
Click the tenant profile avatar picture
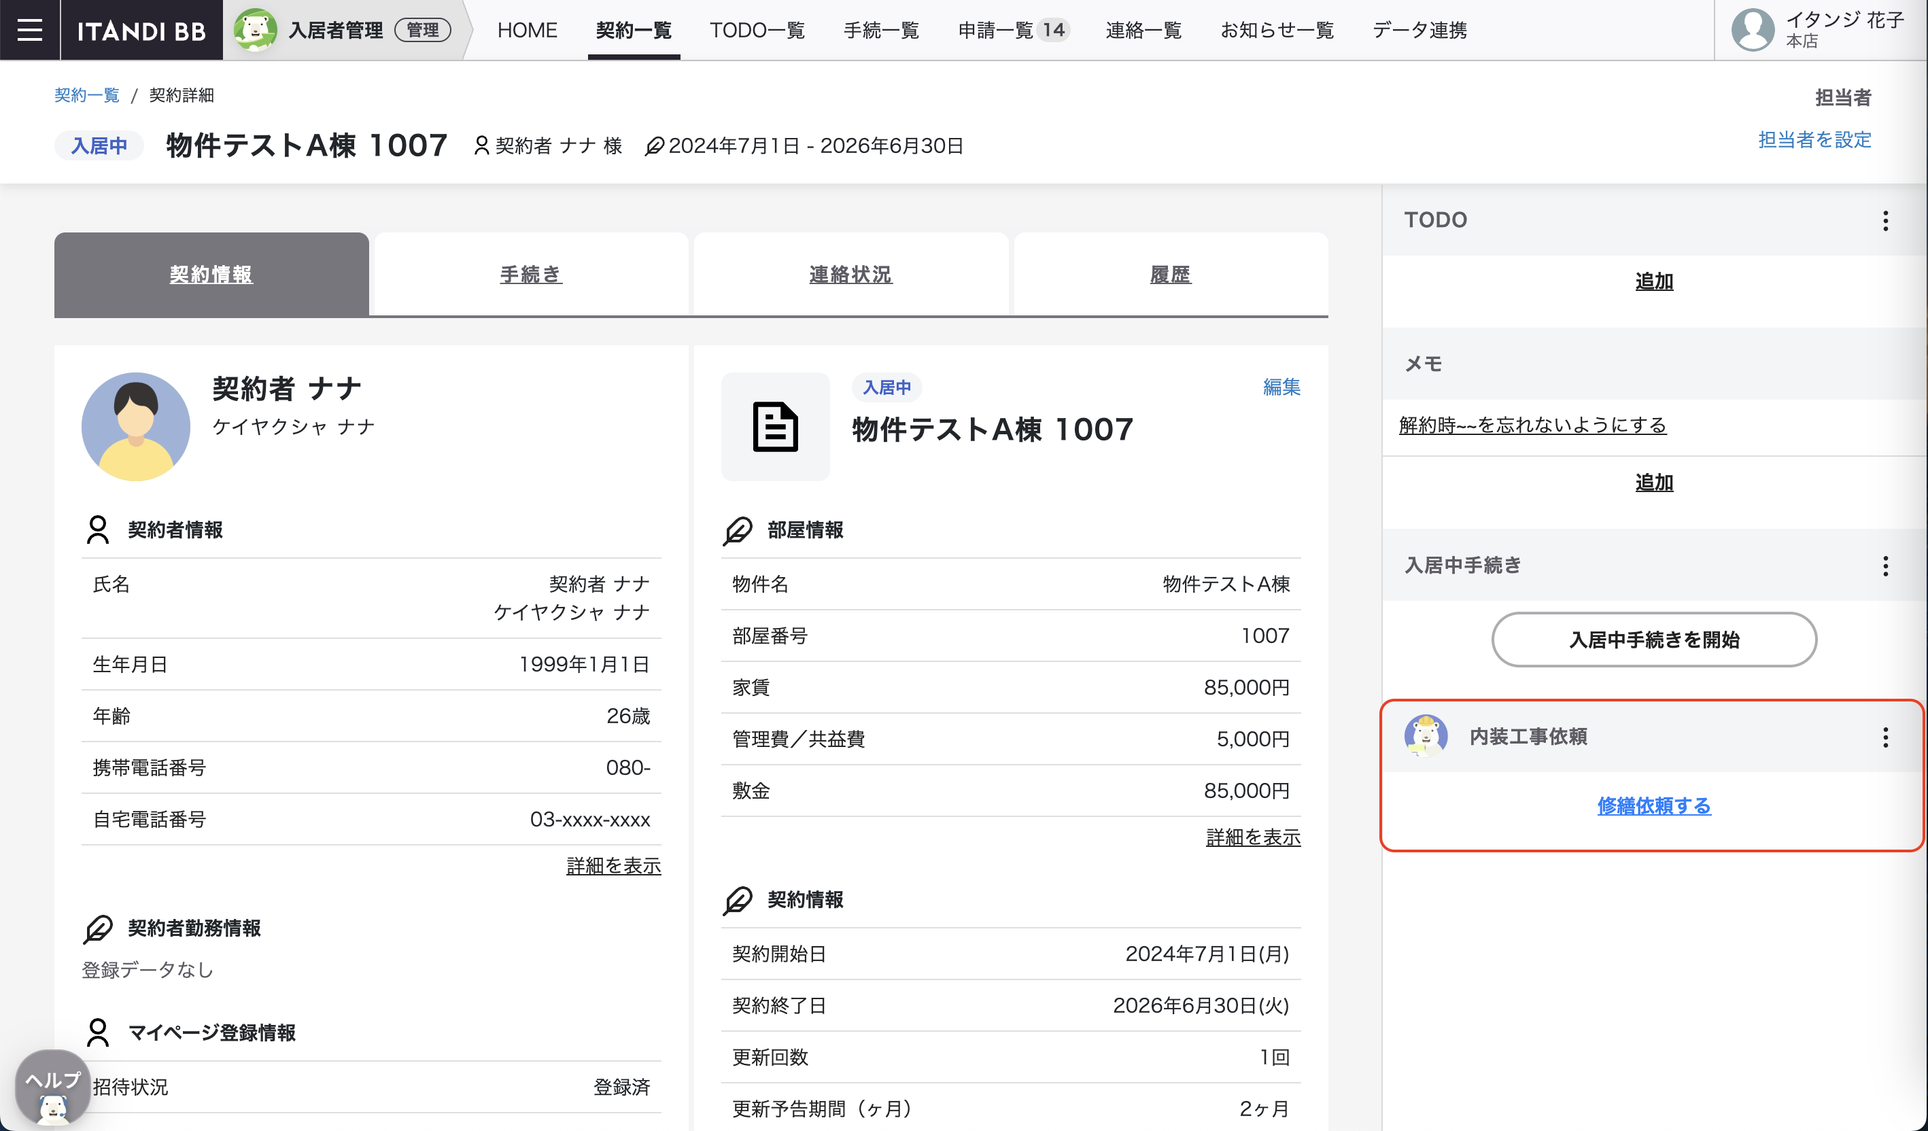tap(135, 427)
